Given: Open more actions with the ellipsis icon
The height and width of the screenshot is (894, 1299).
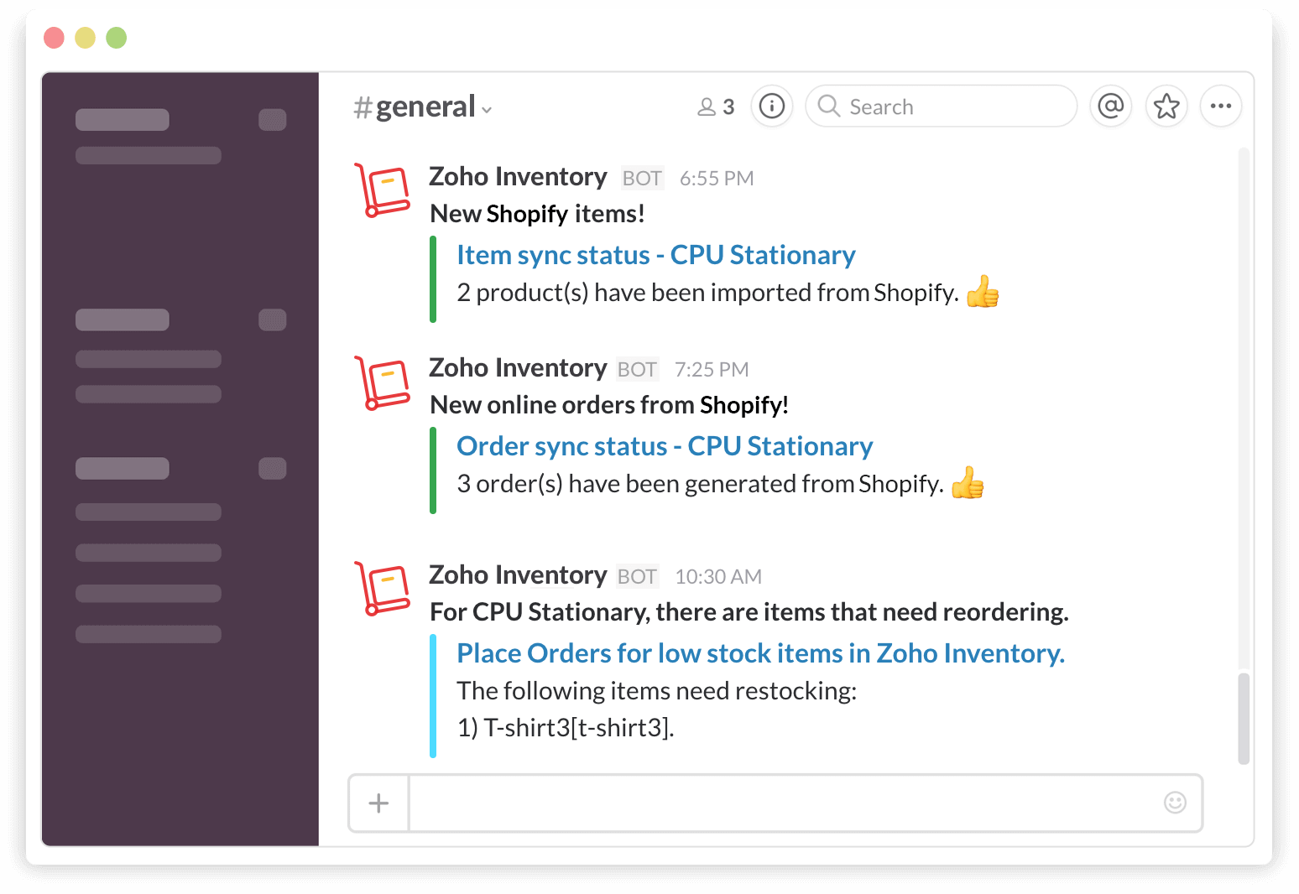Looking at the screenshot, I should coord(1221,106).
